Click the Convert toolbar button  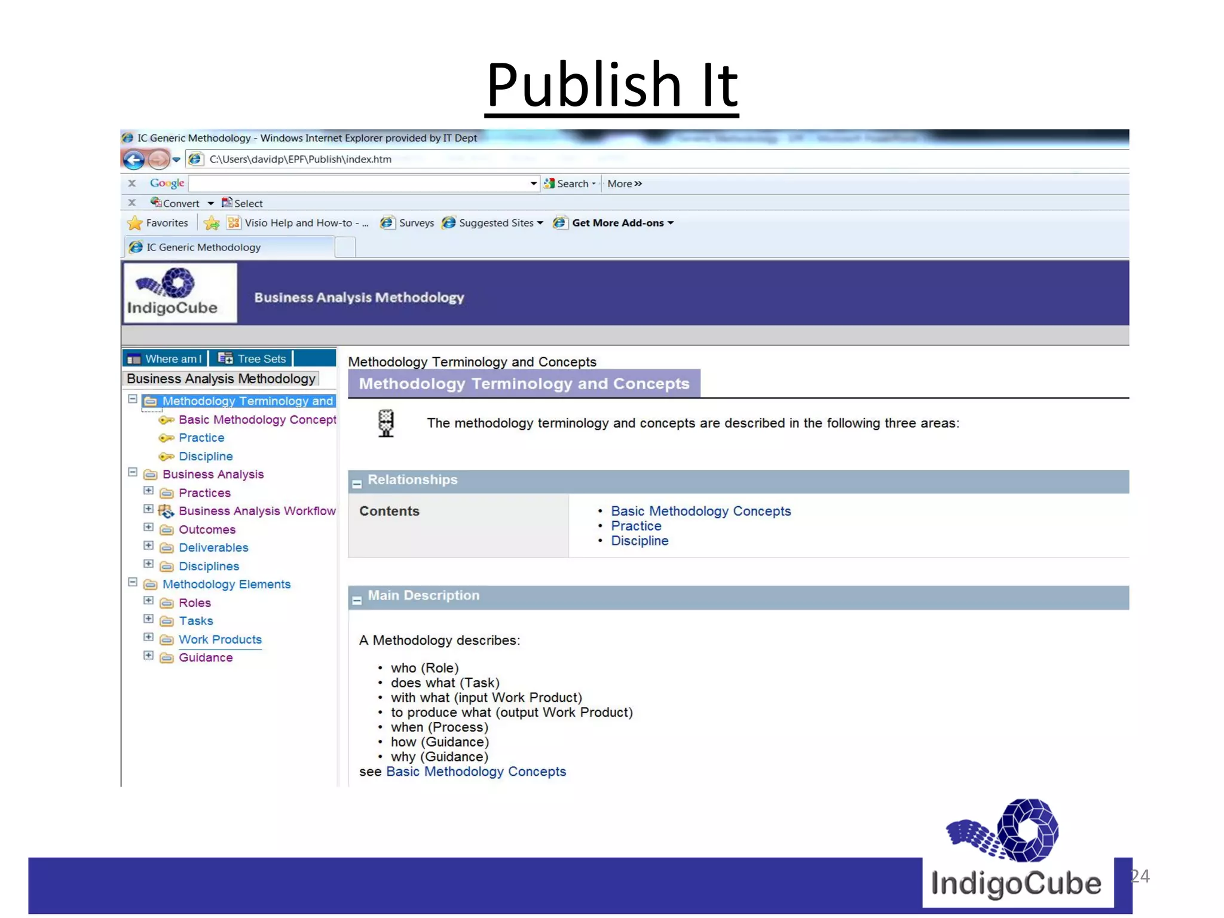click(x=175, y=203)
